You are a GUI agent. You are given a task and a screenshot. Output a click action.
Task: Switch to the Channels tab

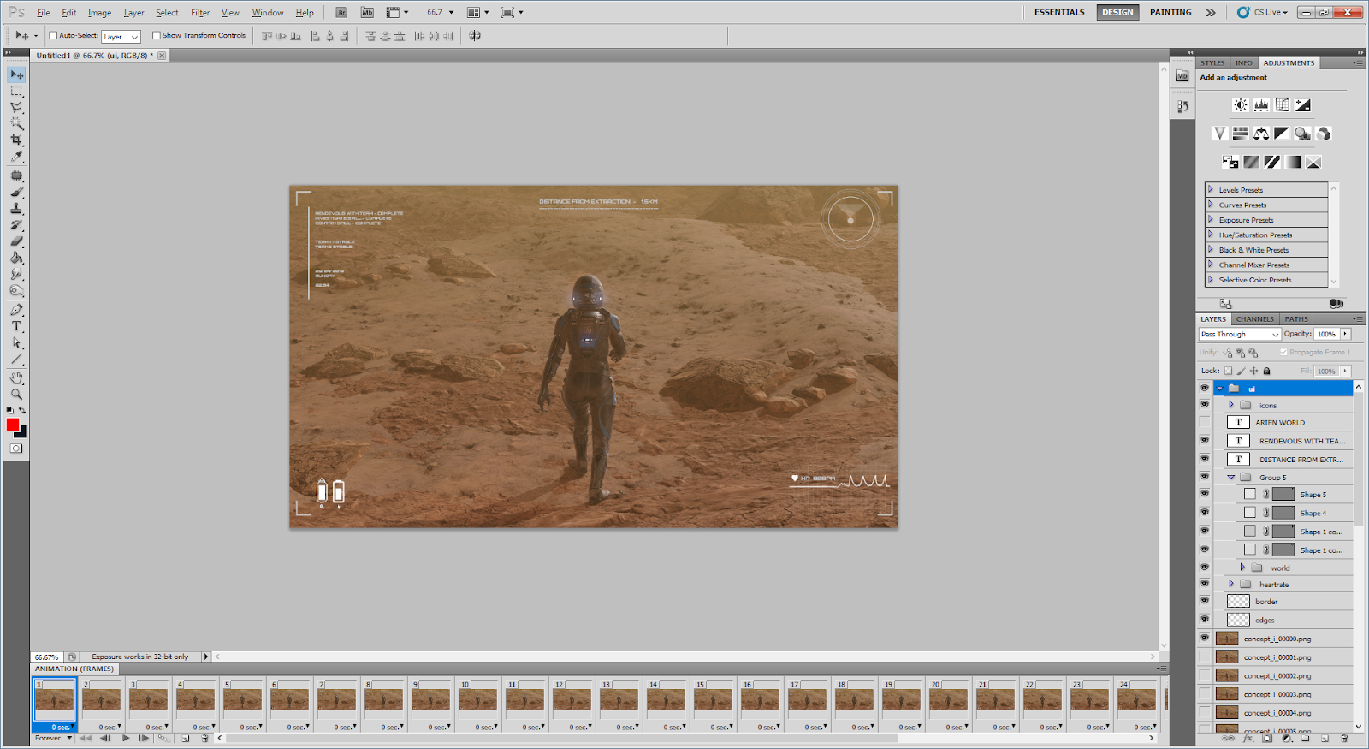1255,318
